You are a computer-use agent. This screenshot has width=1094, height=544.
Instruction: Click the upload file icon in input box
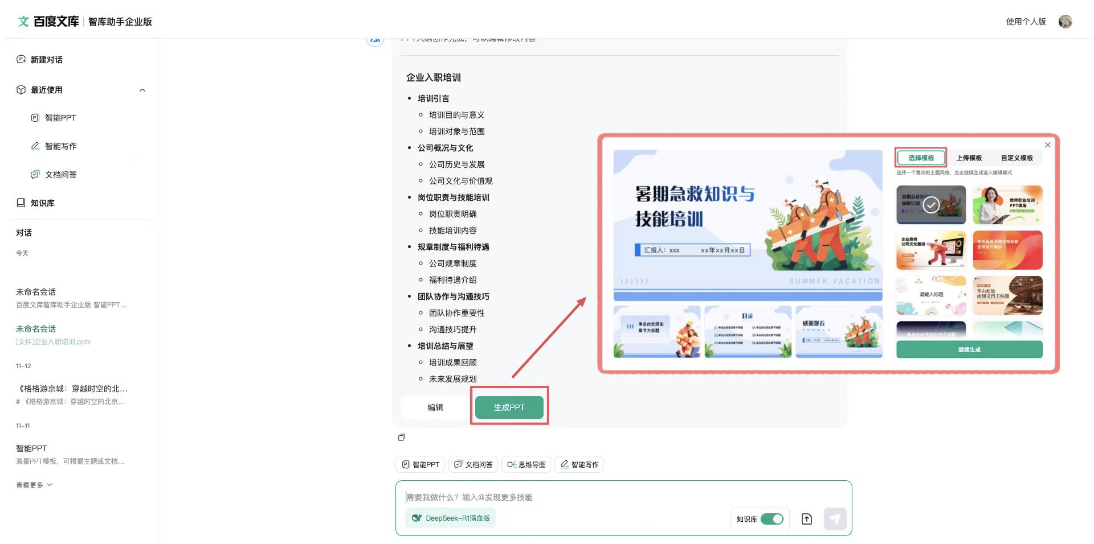[807, 519]
